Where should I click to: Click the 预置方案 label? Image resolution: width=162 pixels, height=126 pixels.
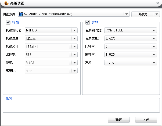[x=9, y=14]
